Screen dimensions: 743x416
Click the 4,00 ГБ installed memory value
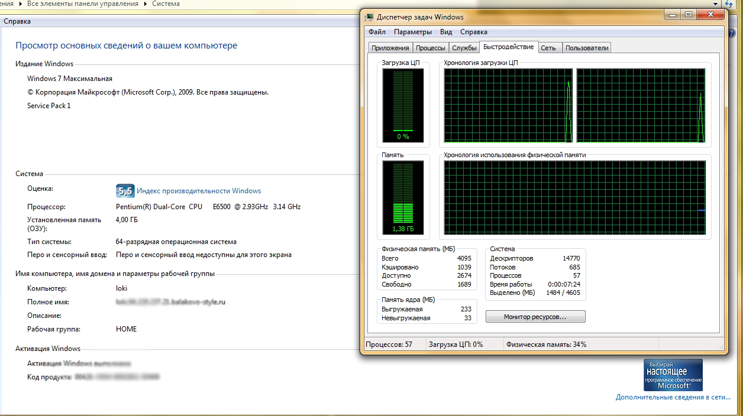pyautogui.click(x=127, y=220)
